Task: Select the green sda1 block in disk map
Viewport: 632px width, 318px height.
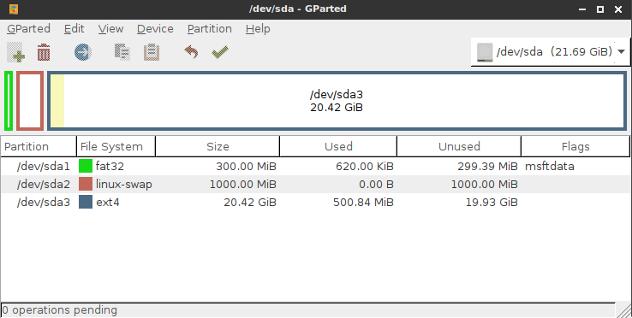Action: click(x=9, y=101)
